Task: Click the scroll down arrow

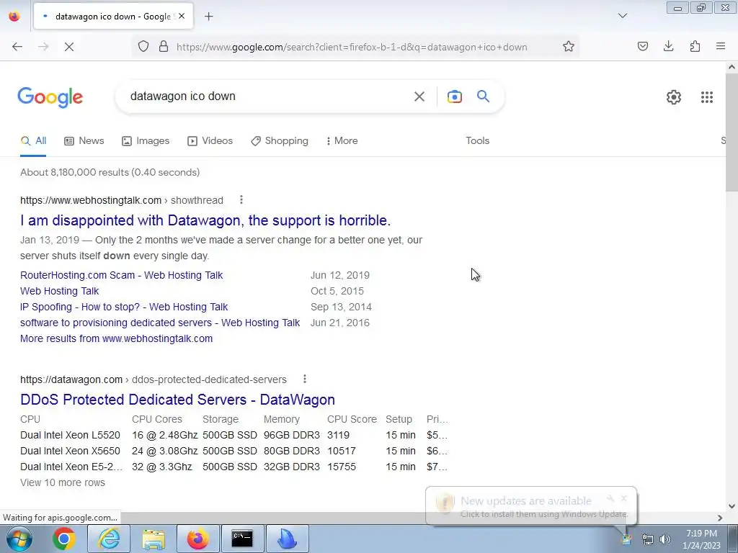Action: click(732, 506)
